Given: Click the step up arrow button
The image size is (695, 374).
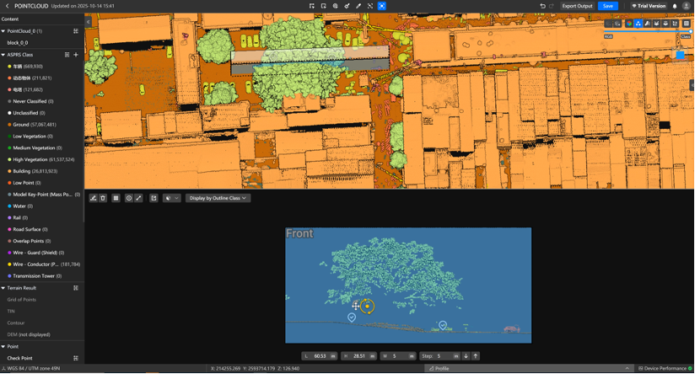Looking at the screenshot, I should [x=475, y=356].
